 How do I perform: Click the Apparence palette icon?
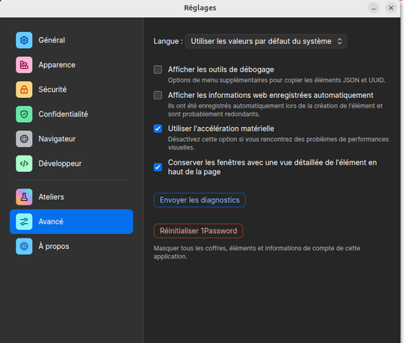pos(24,65)
